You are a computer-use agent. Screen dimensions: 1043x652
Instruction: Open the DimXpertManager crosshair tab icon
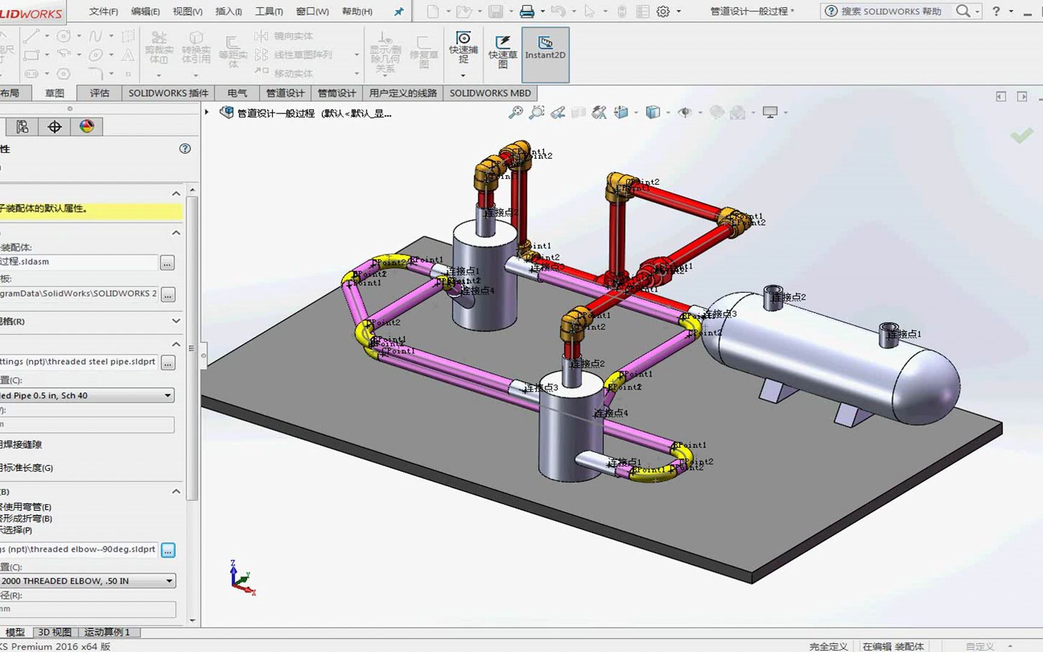click(54, 126)
